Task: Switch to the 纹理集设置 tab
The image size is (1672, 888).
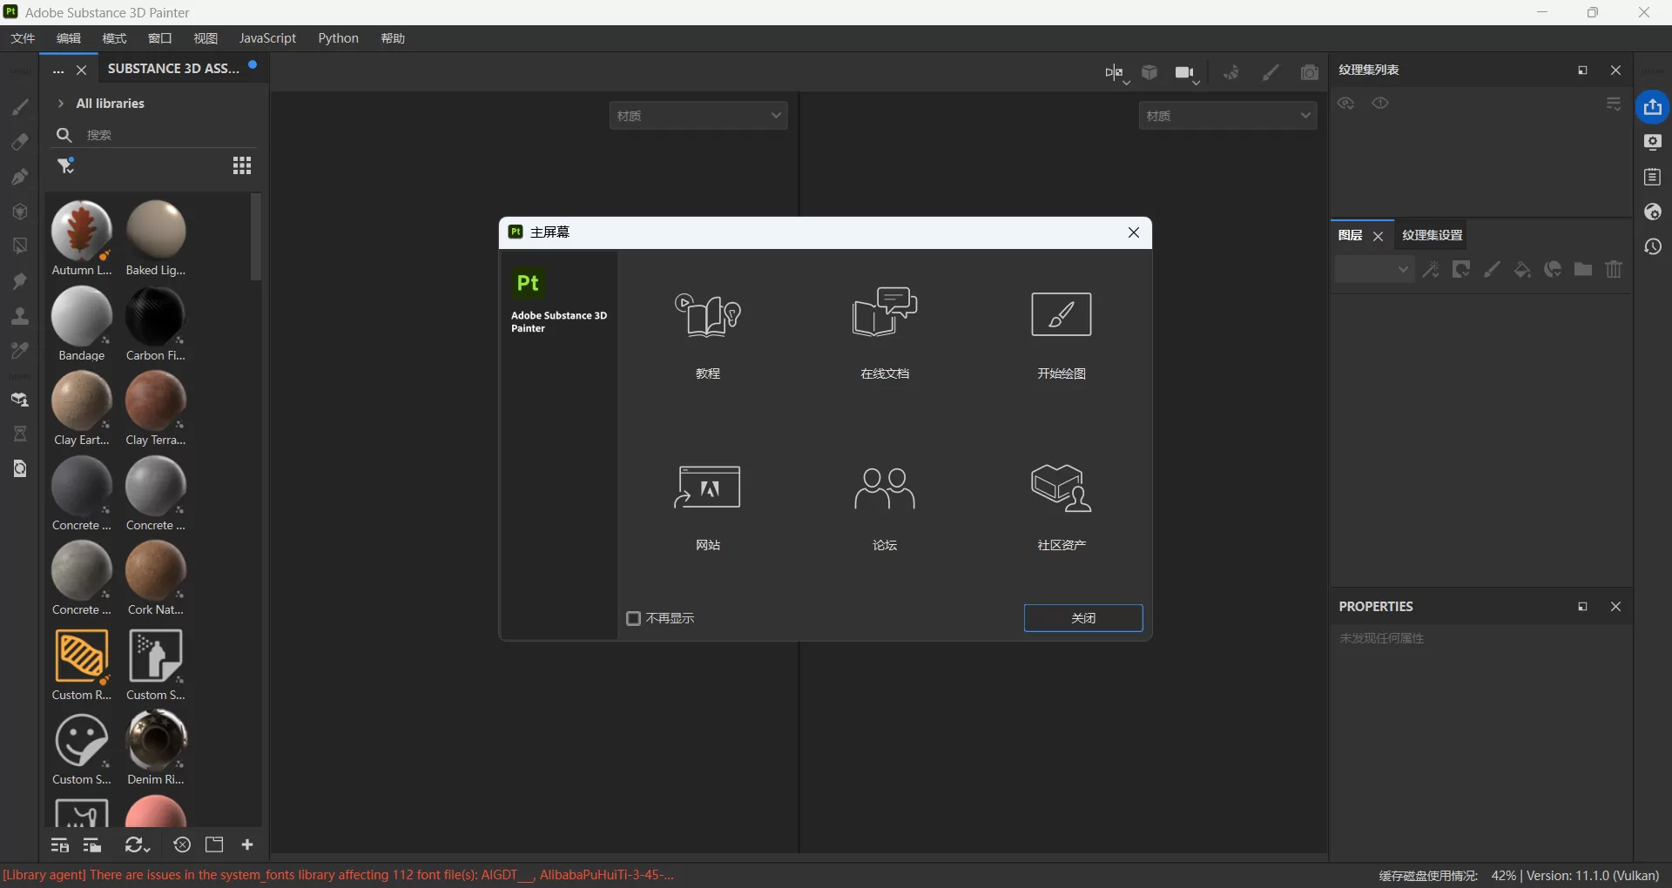Action: point(1432,235)
